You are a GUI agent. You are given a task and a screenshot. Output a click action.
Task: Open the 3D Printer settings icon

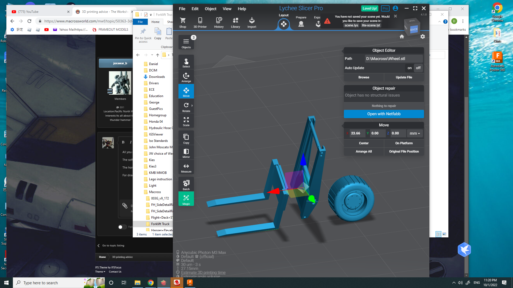tap(200, 23)
